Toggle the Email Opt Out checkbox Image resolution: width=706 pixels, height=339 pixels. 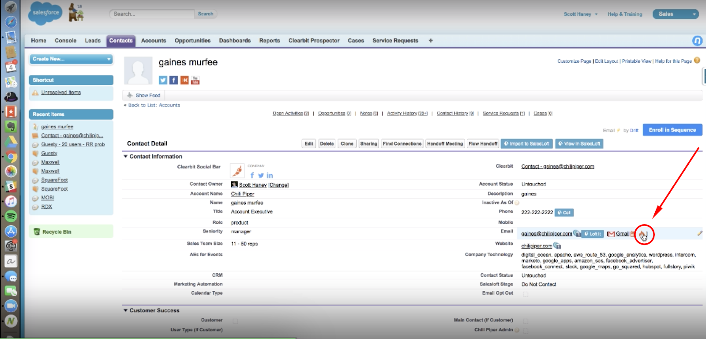coord(526,294)
